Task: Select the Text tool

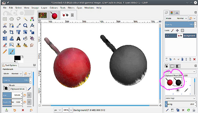Action: pos(18,39)
